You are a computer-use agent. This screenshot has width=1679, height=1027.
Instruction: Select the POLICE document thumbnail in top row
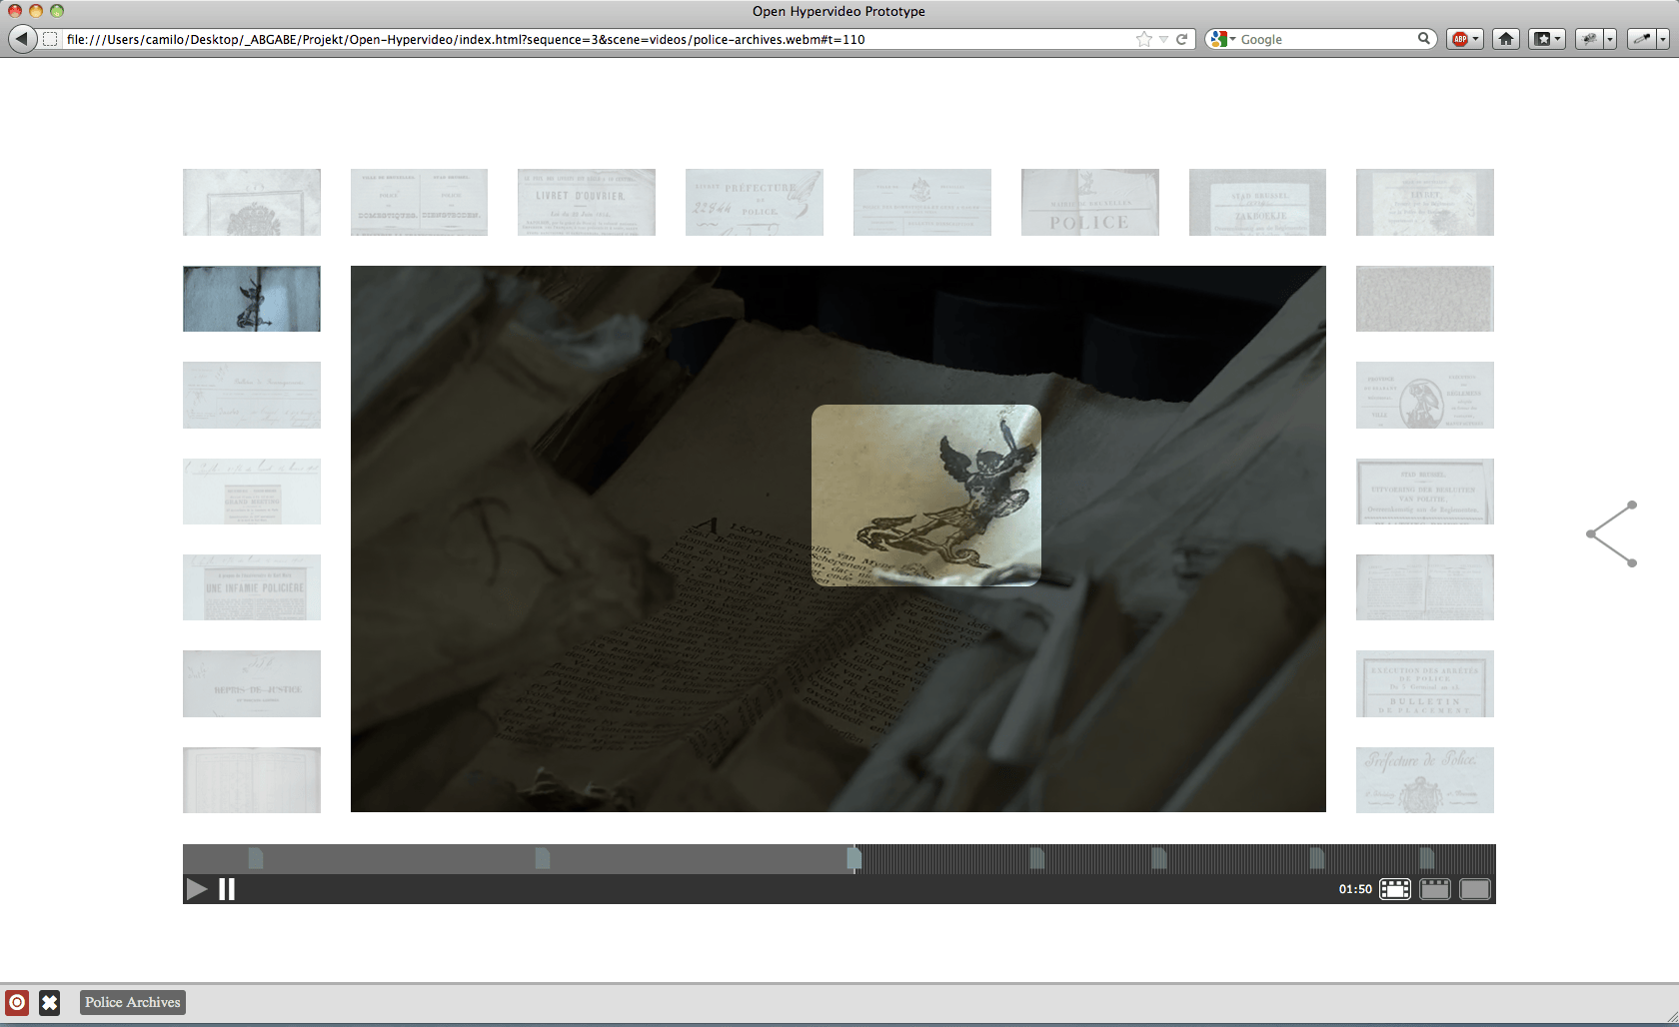[x=1089, y=203]
